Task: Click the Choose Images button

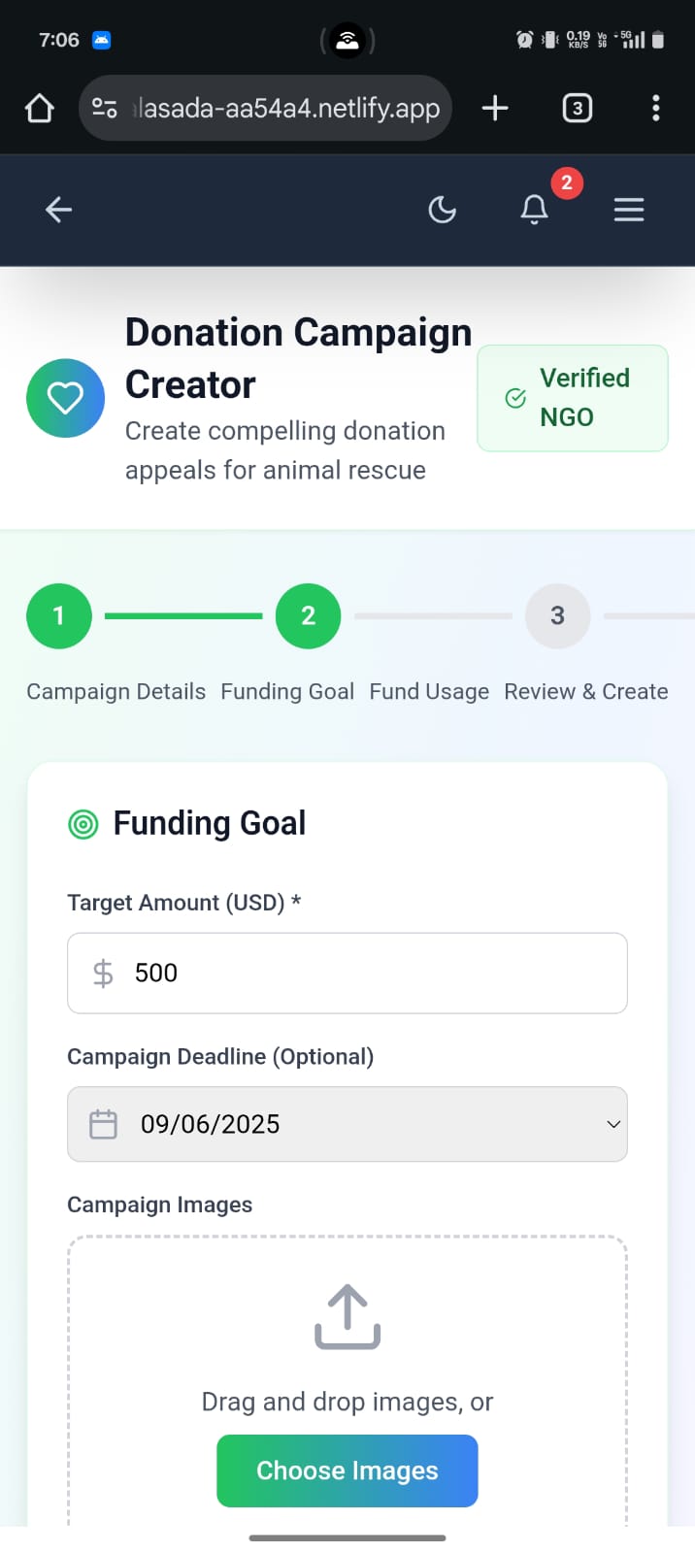Action: click(x=347, y=1470)
